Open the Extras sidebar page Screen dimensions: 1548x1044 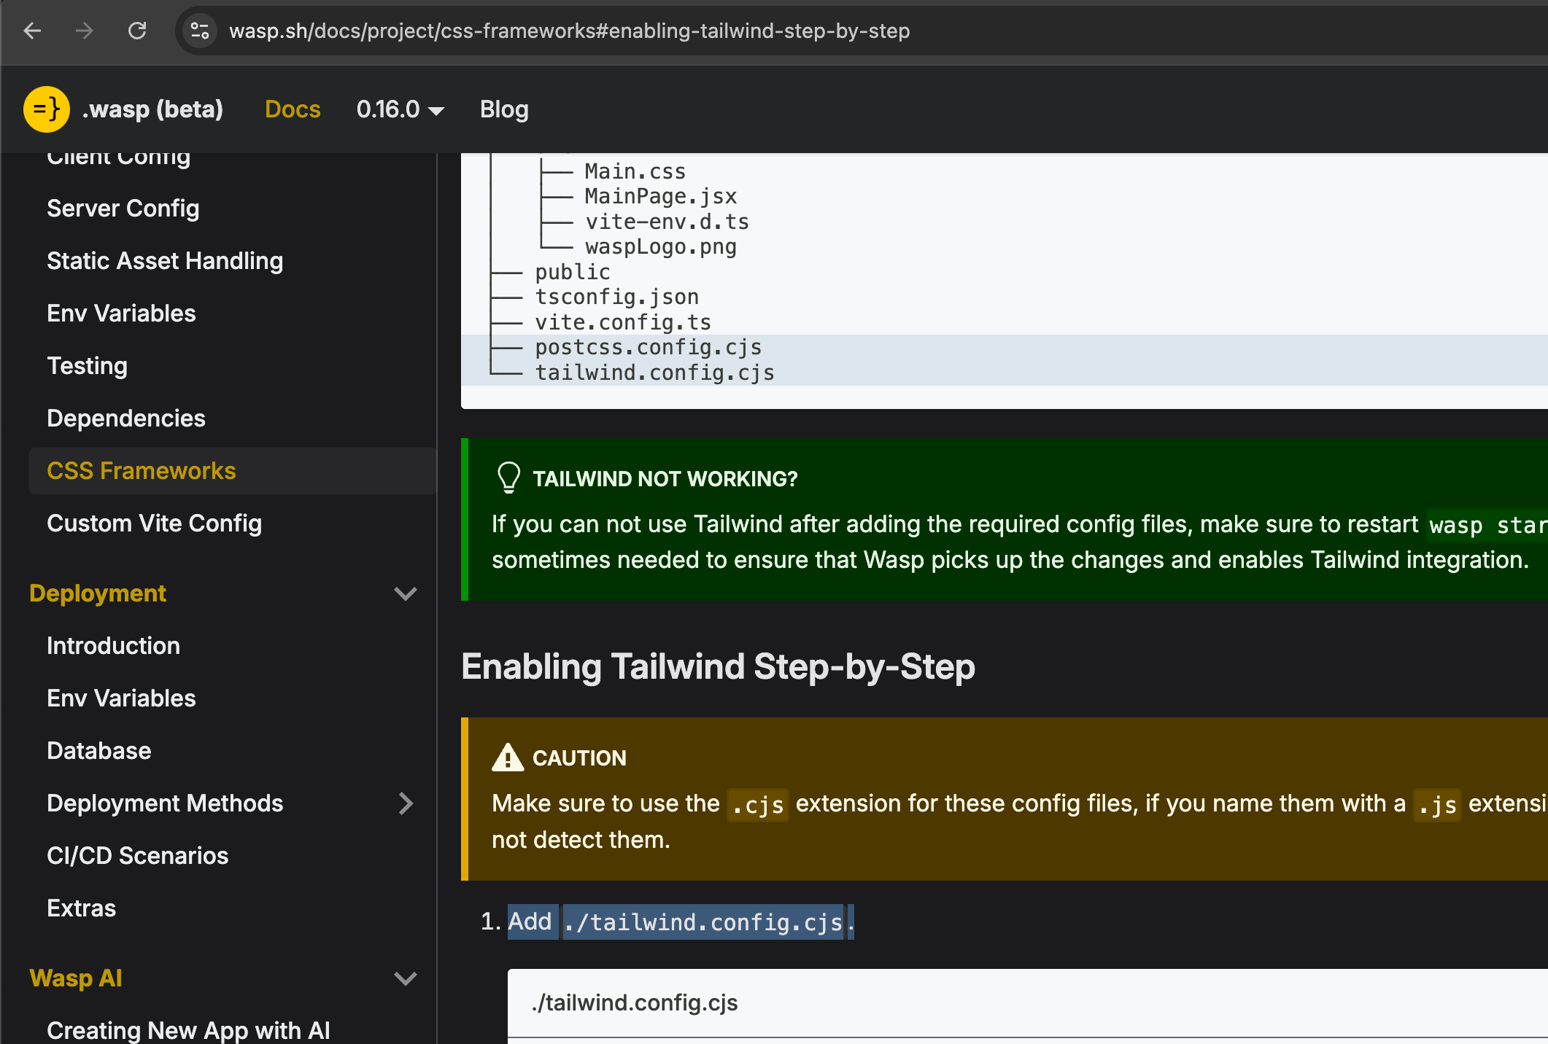coord(81,908)
